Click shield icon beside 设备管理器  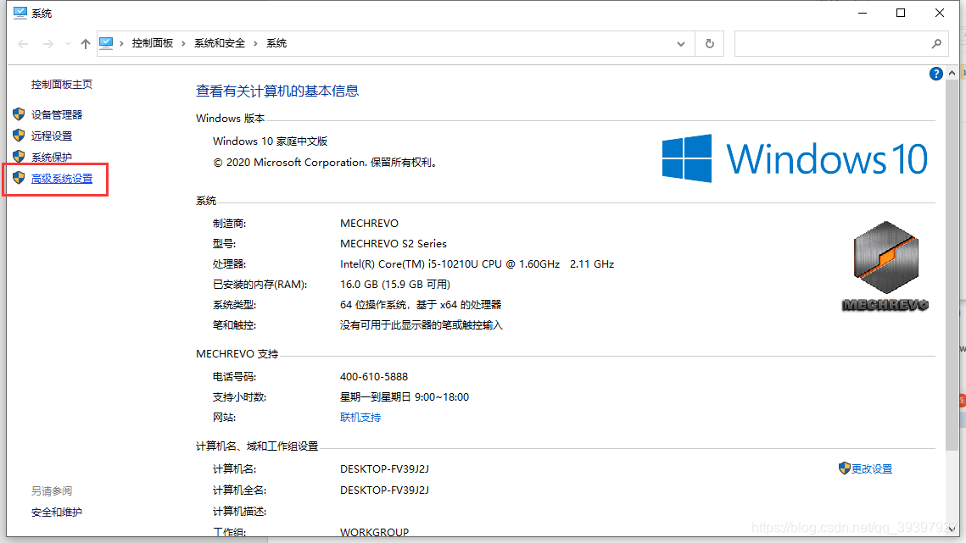coord(19,114)
